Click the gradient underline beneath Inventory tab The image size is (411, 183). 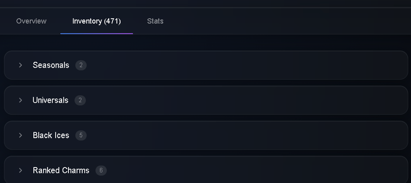click(96, 33)
